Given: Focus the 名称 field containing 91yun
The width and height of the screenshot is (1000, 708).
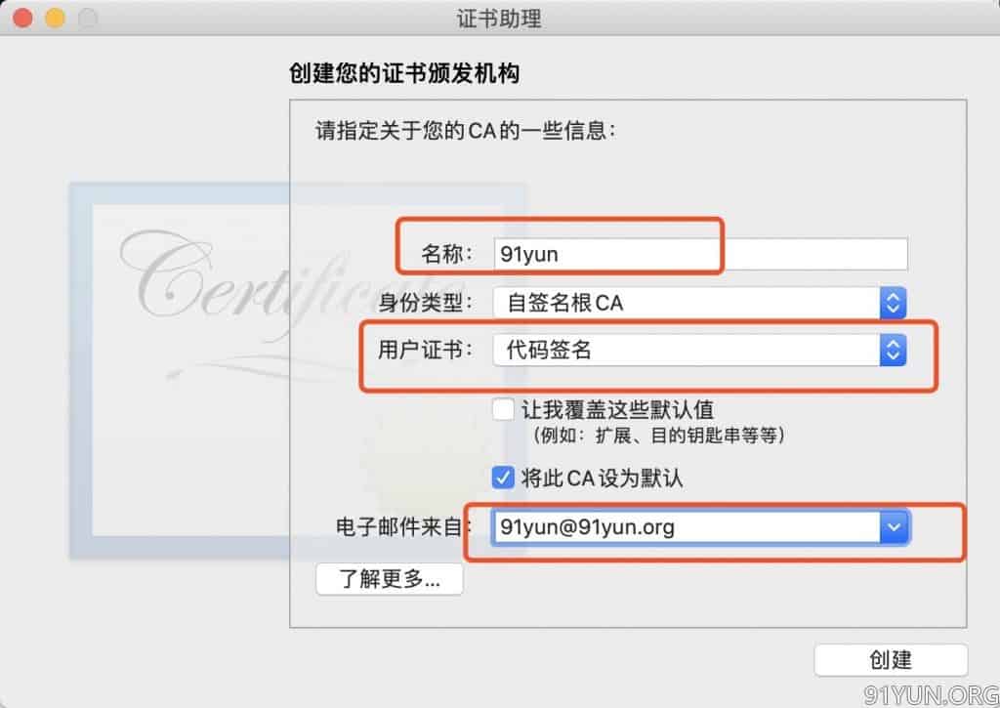Looking at the screenshot, I should 700,254.
